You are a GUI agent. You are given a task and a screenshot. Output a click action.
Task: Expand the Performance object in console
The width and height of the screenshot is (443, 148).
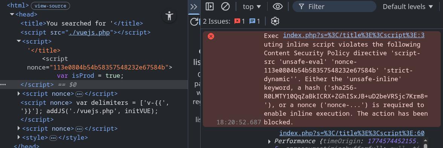[x=269, y=141]
